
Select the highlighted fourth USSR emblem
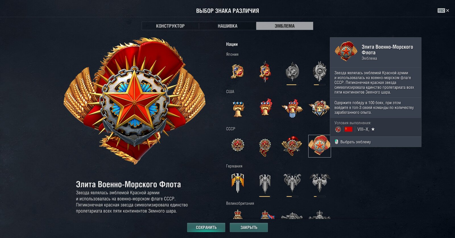[x=320, y=146]
